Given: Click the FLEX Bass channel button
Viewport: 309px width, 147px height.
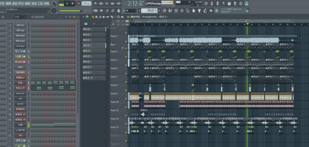Looking at the screenshot, I should (x=20, y=46).
